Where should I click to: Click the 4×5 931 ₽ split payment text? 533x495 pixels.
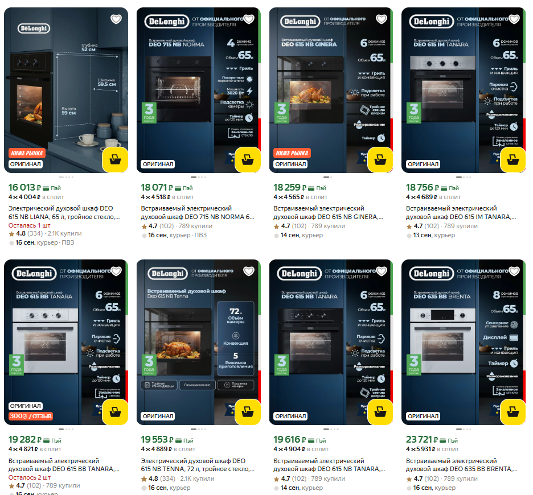[x=432, y=449]
